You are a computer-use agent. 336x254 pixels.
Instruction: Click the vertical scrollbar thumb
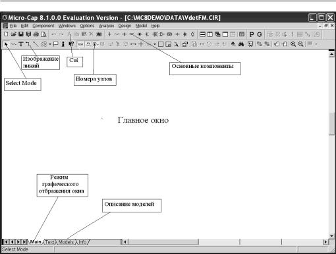pyautogui.click(x=331, y=123)
